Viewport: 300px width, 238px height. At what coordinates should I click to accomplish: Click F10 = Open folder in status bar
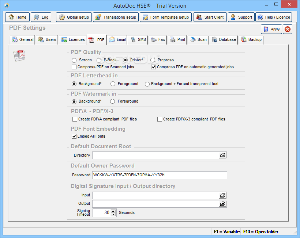tap(260, 232)
